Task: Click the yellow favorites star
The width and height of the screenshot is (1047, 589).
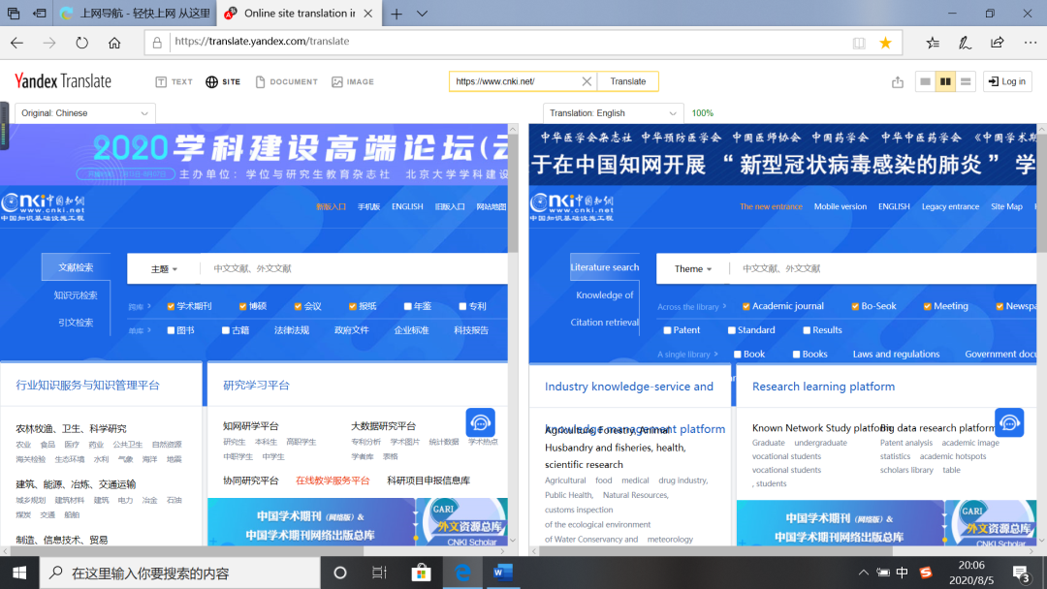Action: click(x=885, y=43)
